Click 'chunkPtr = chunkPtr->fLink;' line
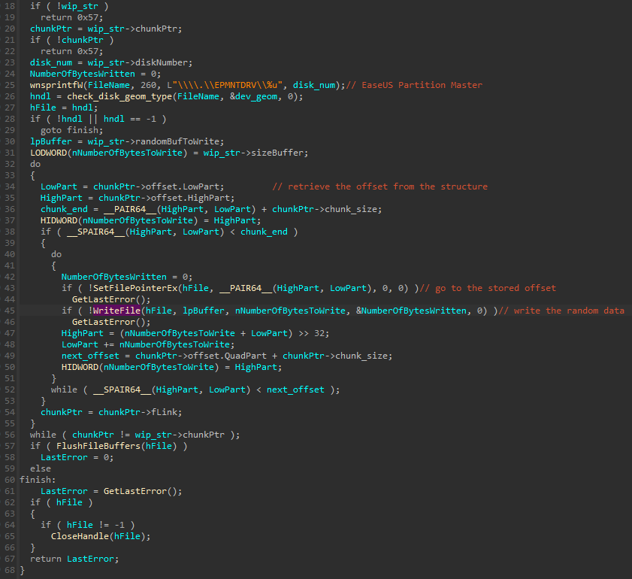 [x=111, y=412]
